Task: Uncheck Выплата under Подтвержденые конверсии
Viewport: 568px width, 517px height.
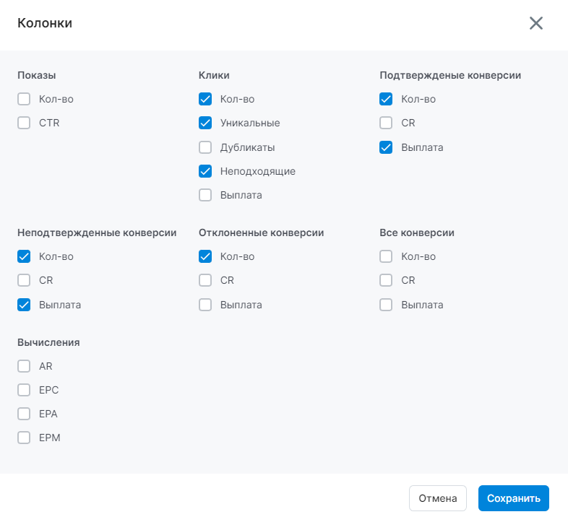Action: (386, 147)
